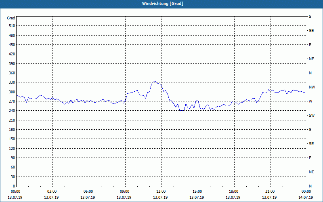This screenshot has height=202, width=323.
Task: Select the y-axis value 30
Action: coord(13,177)
